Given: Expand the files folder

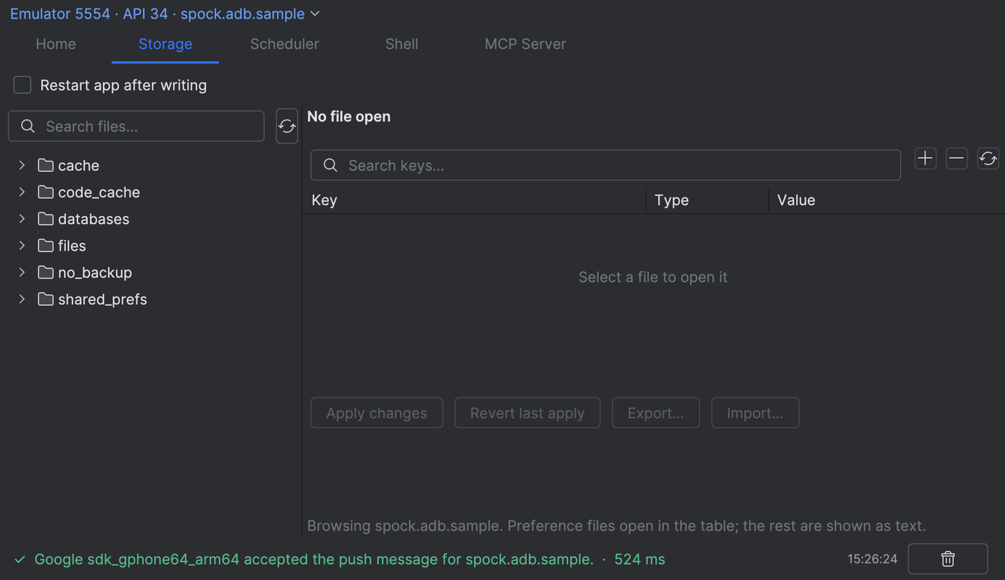Looking at the screenshot, I should (x=22, y=245).
